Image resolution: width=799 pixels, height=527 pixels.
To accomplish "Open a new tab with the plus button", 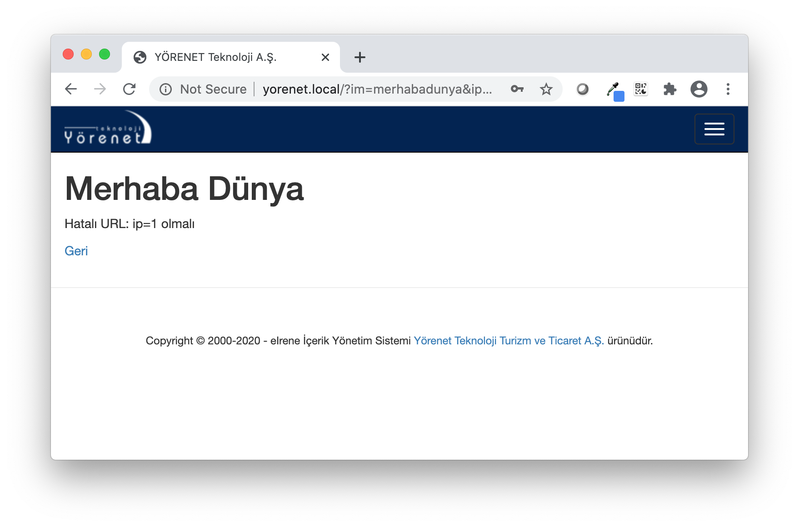I will tap(360, 57).
